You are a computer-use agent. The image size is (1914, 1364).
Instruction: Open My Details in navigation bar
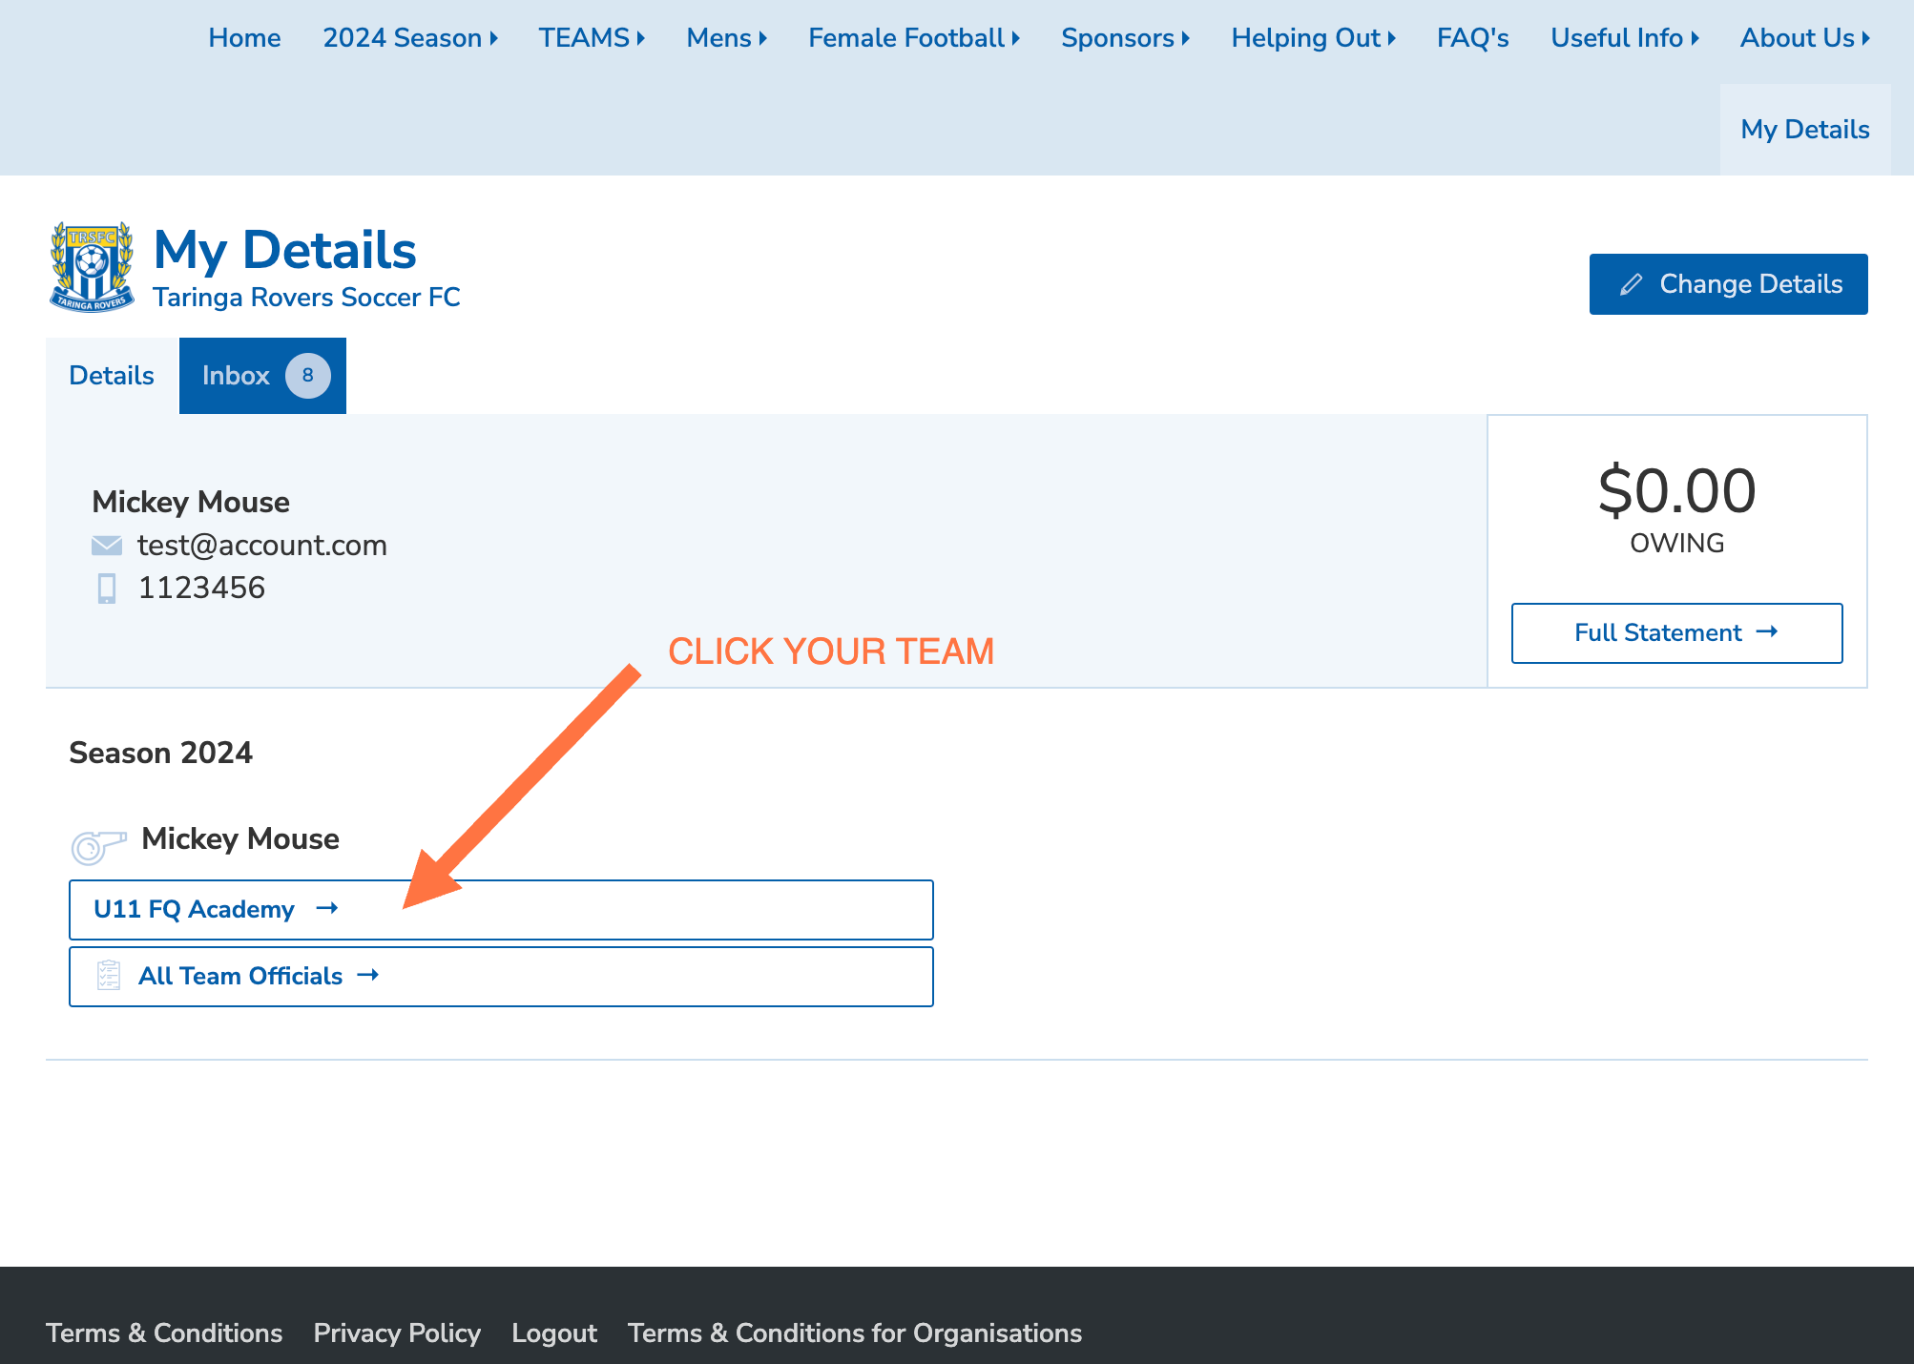1805,130
